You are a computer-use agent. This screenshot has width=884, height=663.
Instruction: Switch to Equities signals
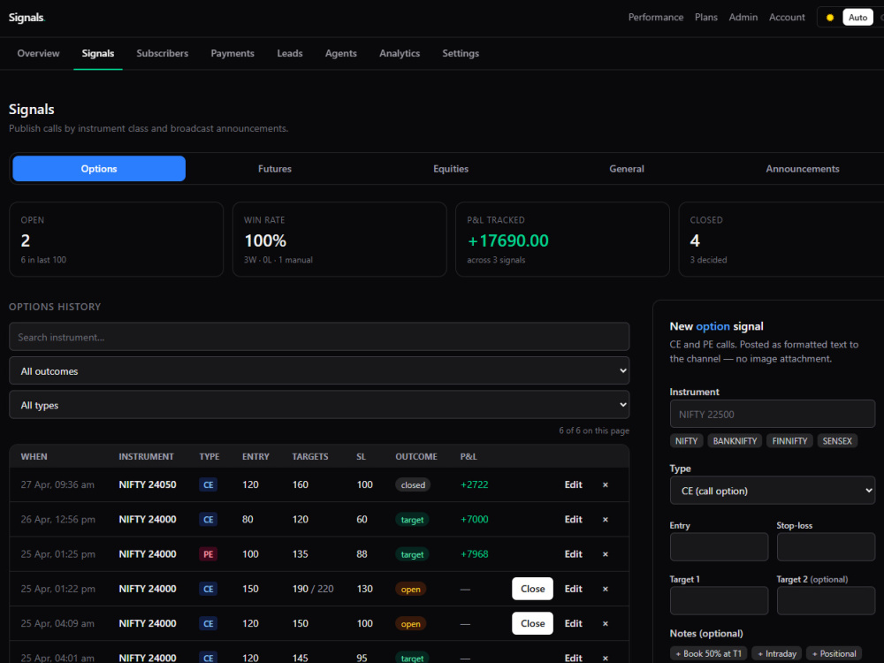(451, 169)
